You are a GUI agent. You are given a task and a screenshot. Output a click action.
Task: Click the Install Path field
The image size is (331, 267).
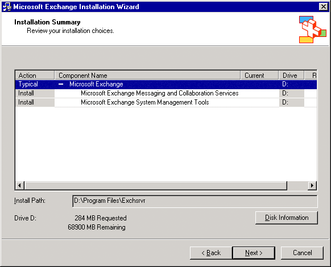point(195,201)
